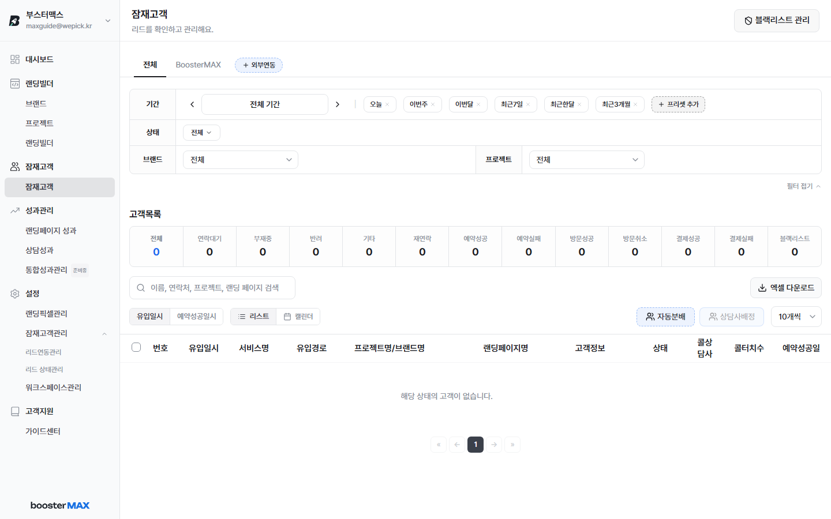
Task: Collapse the 잠재고객관리 submenu
Action: point(104,334)
